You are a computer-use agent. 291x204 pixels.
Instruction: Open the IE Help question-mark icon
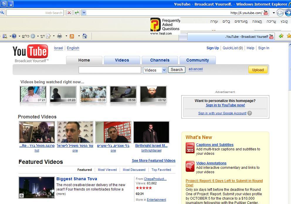[x=14, y=36]
